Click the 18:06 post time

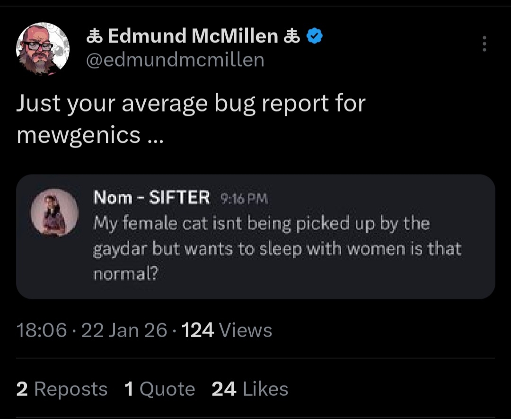click(x=42, y=330)
